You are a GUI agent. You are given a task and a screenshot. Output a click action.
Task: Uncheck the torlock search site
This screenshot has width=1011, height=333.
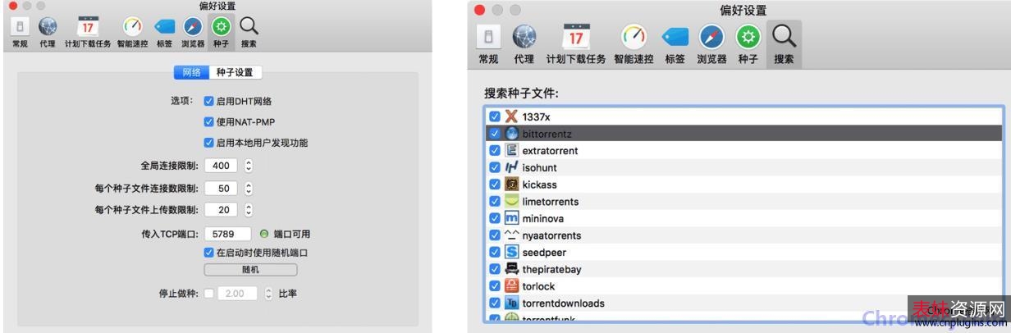(494, 286)
